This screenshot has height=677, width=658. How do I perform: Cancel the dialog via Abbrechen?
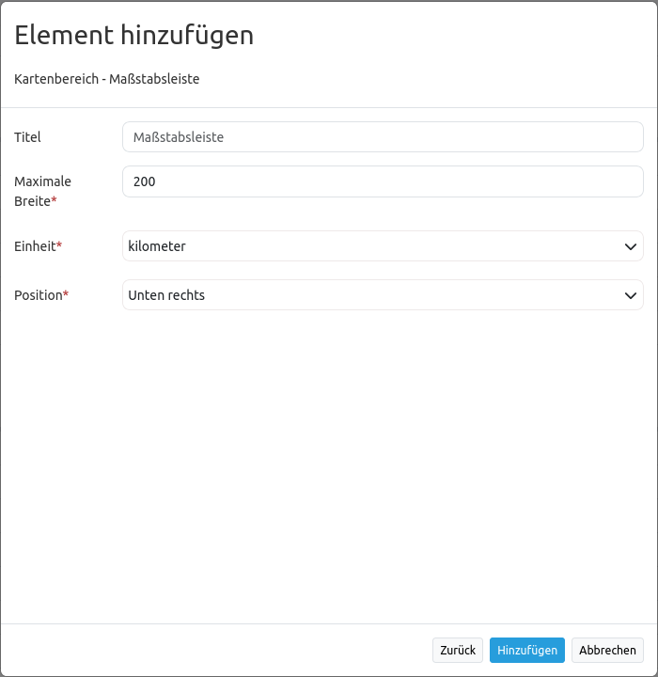(x=607, y=650)
